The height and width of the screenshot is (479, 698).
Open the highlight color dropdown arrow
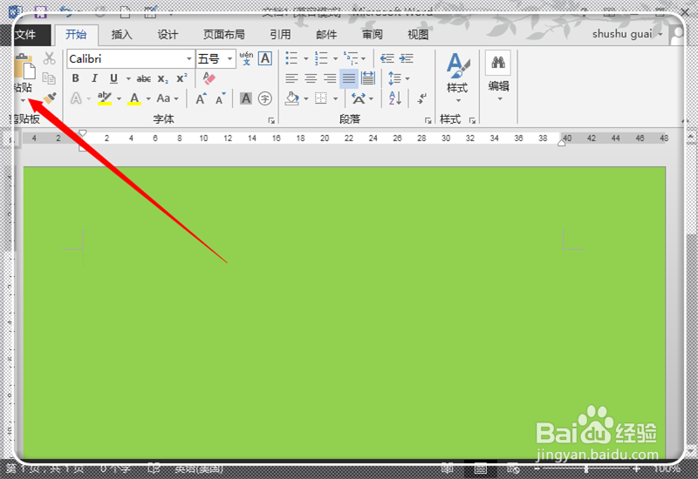(119, 98)
